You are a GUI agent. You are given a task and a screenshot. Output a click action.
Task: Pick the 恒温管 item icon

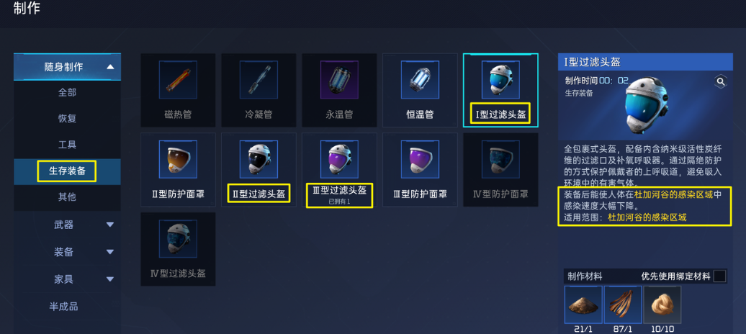coord(420,79)
